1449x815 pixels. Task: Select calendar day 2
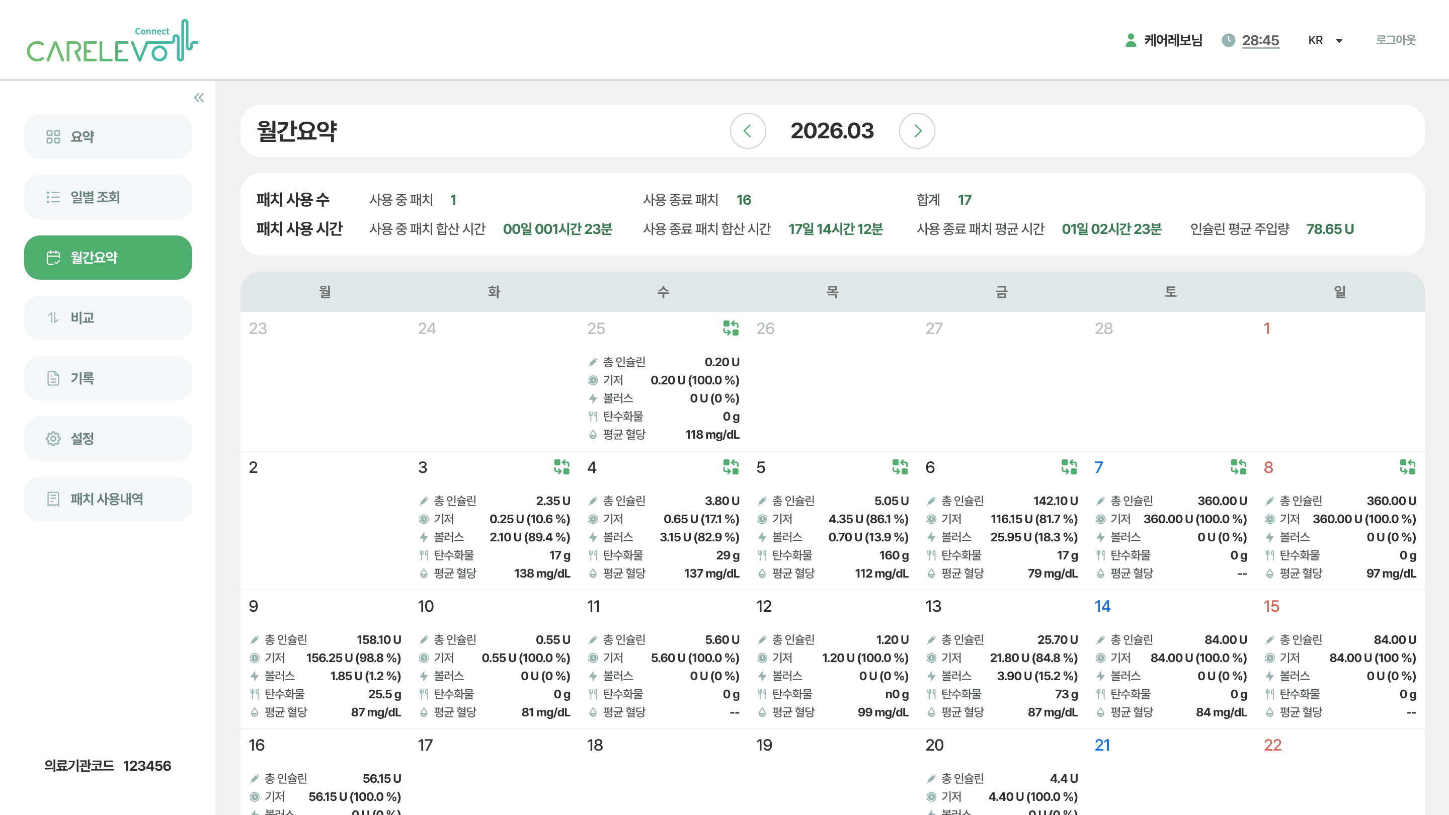coord(253,467)
